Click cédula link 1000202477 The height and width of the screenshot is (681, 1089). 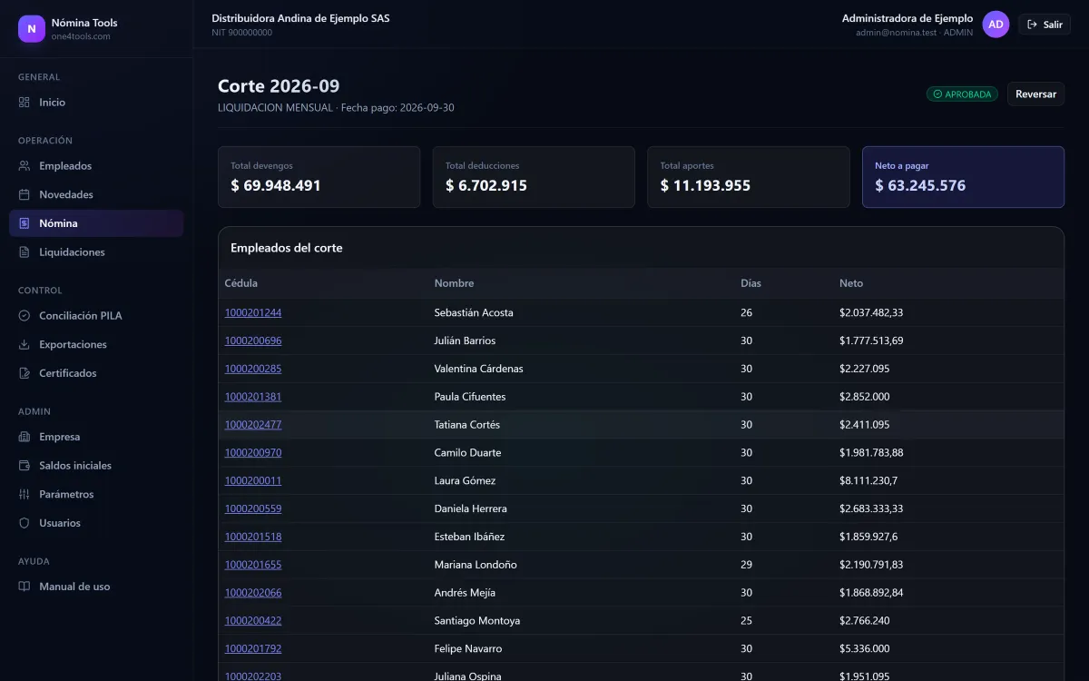pyautogui.click(x=253, y=425)
